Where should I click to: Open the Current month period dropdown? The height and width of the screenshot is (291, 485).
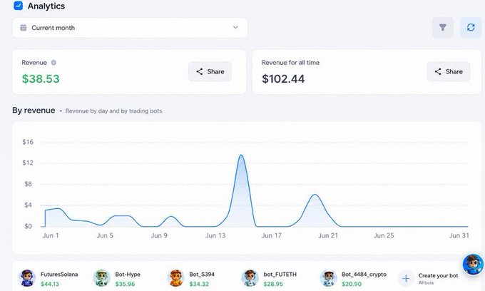[130, 28]
